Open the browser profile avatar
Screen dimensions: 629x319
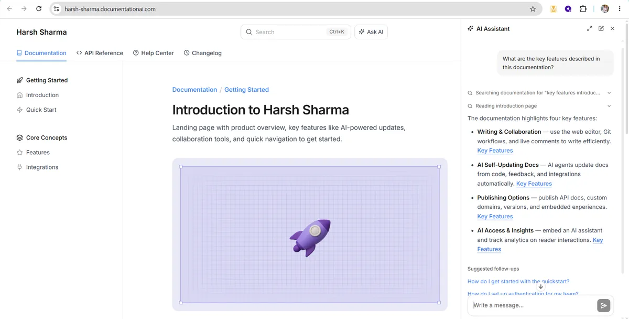coord(605,9)
